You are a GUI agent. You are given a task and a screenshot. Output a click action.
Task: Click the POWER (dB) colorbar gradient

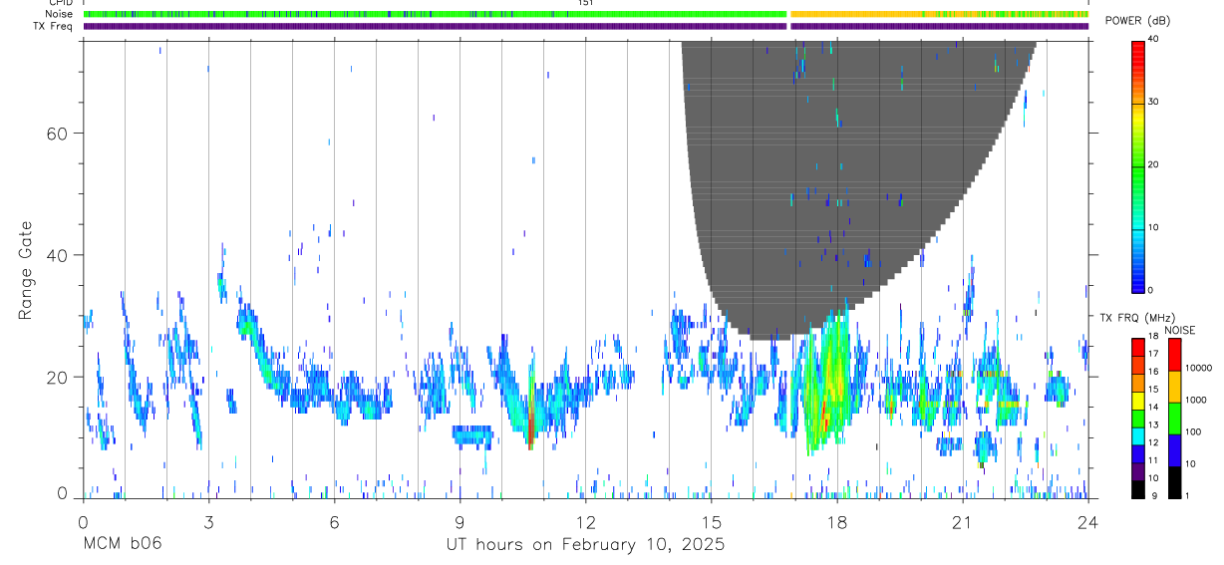click(x=1139, y=165)
